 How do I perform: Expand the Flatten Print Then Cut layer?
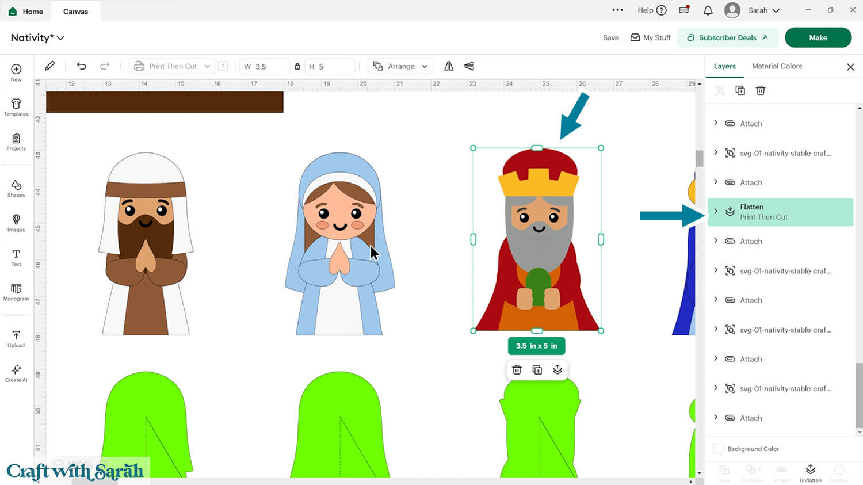715,212
